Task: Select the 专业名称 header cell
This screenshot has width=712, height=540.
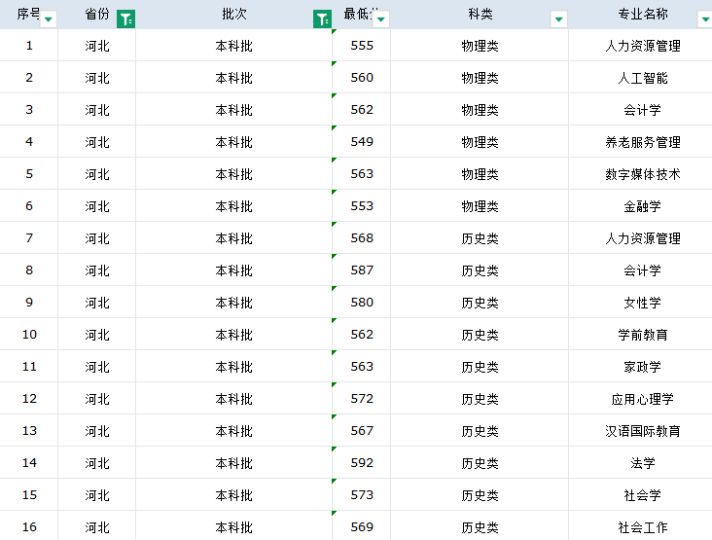Action: coord(642,15)
